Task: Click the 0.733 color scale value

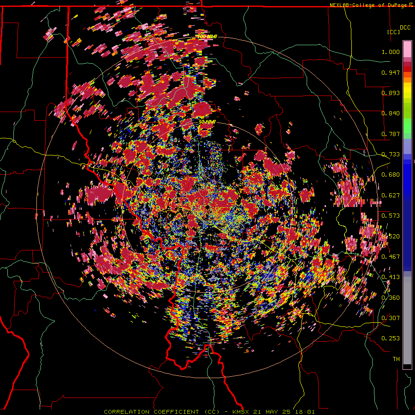Action: (391, 154)
